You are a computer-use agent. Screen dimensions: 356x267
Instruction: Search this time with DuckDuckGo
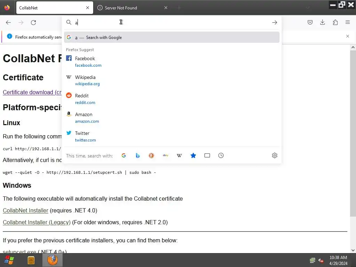[x=152, y=155]
